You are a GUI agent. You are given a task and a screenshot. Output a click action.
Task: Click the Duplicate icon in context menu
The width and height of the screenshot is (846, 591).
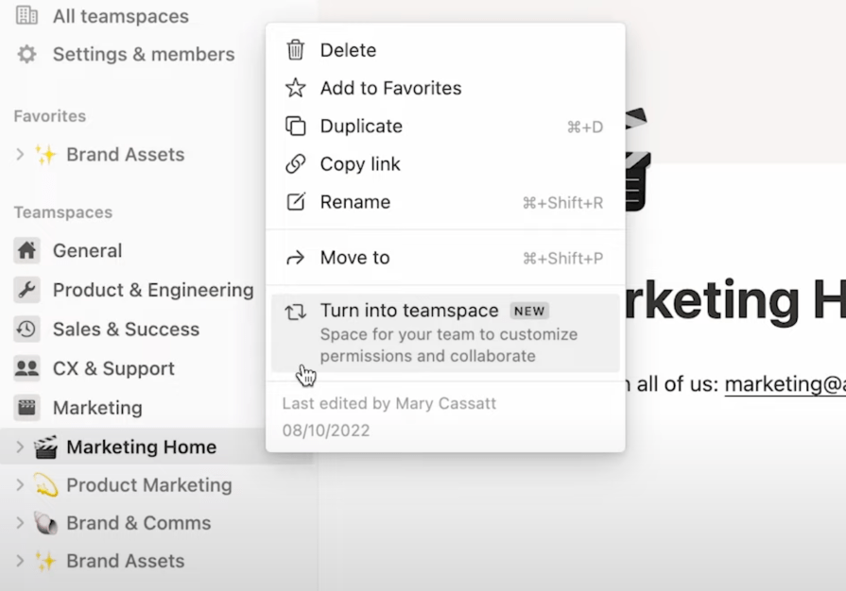point(296,126)
